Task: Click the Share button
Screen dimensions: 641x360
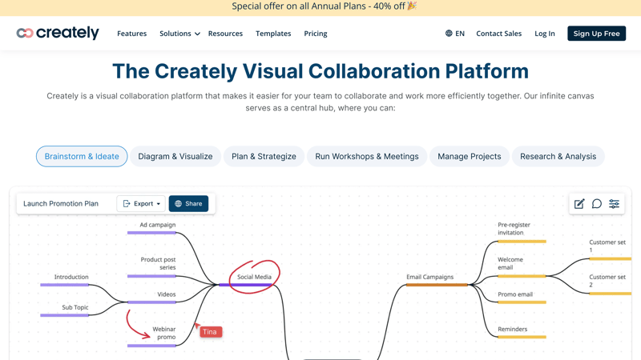Action: pyautogui.click(x=188, y=204)
